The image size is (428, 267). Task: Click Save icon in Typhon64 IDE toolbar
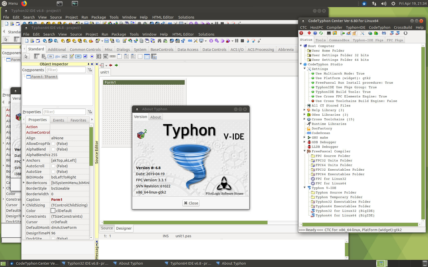(106, 41)
